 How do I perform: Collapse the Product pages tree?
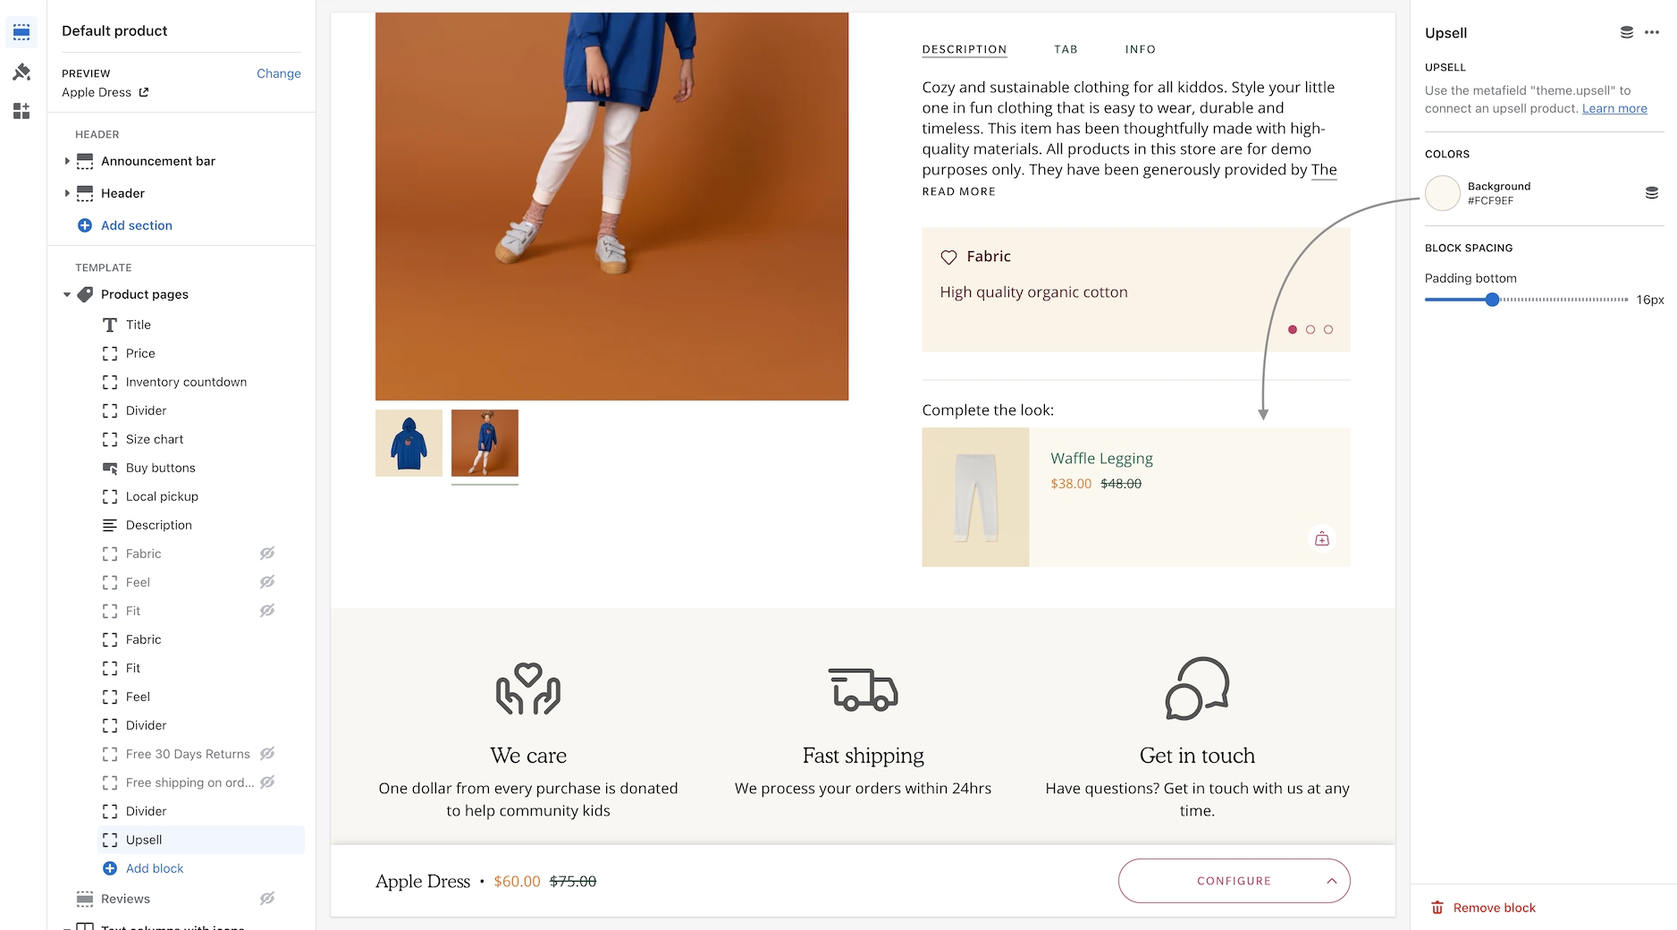[x=67, y=294]
